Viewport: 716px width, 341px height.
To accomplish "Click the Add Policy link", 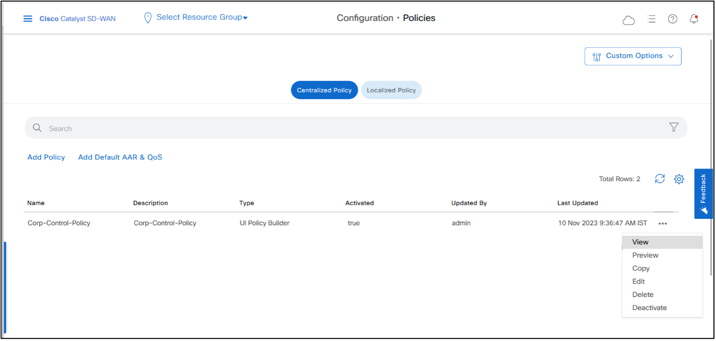I will [x=46, y=157].
